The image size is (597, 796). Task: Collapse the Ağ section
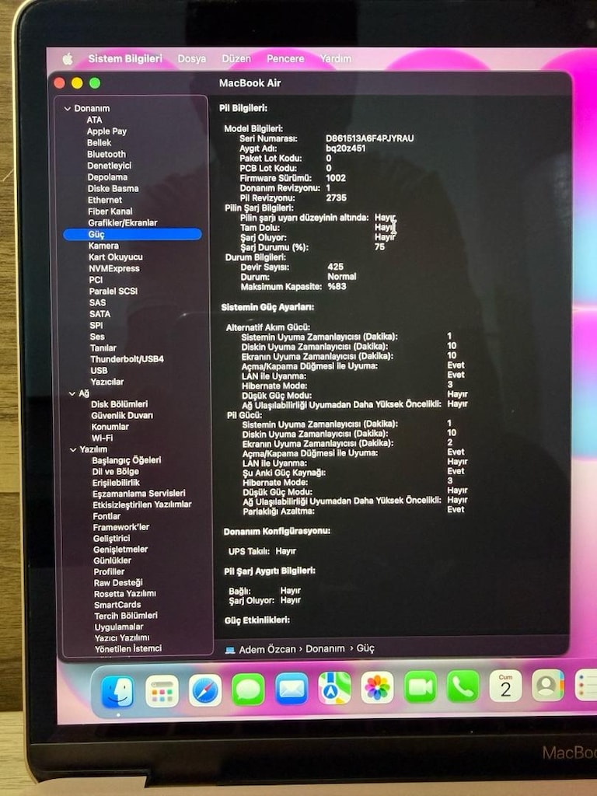(x=72, y=393)
